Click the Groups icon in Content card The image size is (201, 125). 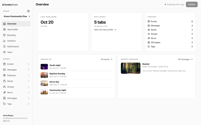click(149, 34)
